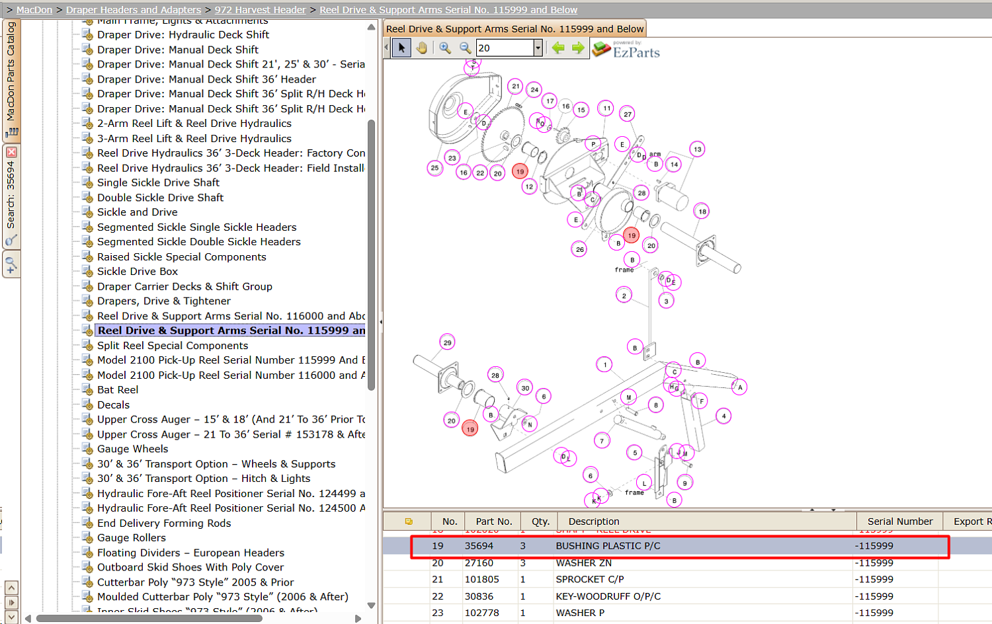Viewport: 992px width, 624px height.
Task: Click the tree panel vertical scrollbar thumb
Action: [x=371, y=254]
